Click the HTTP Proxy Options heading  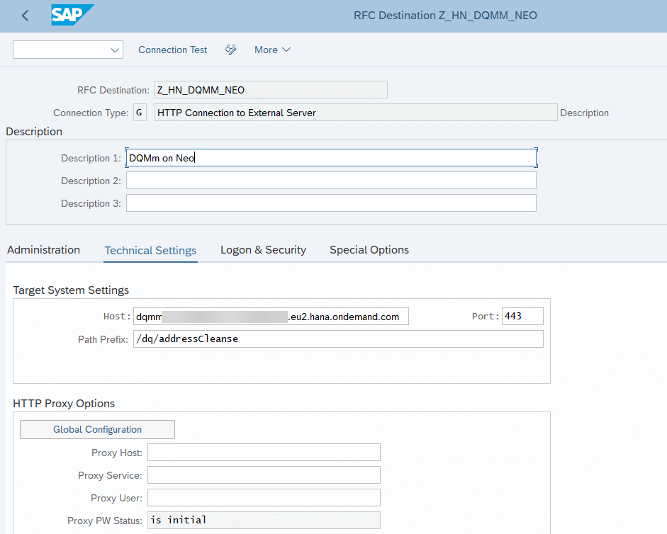64,404
